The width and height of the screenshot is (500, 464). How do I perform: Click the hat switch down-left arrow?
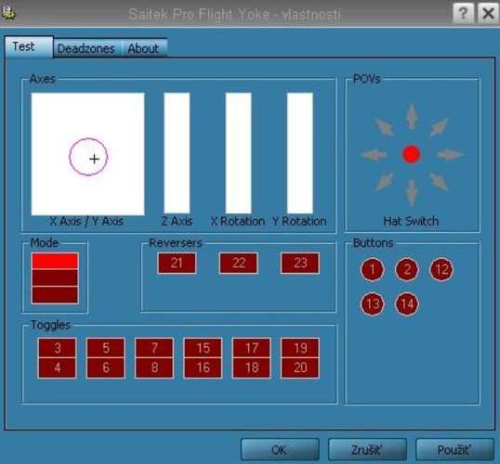[x=384, y=182]
